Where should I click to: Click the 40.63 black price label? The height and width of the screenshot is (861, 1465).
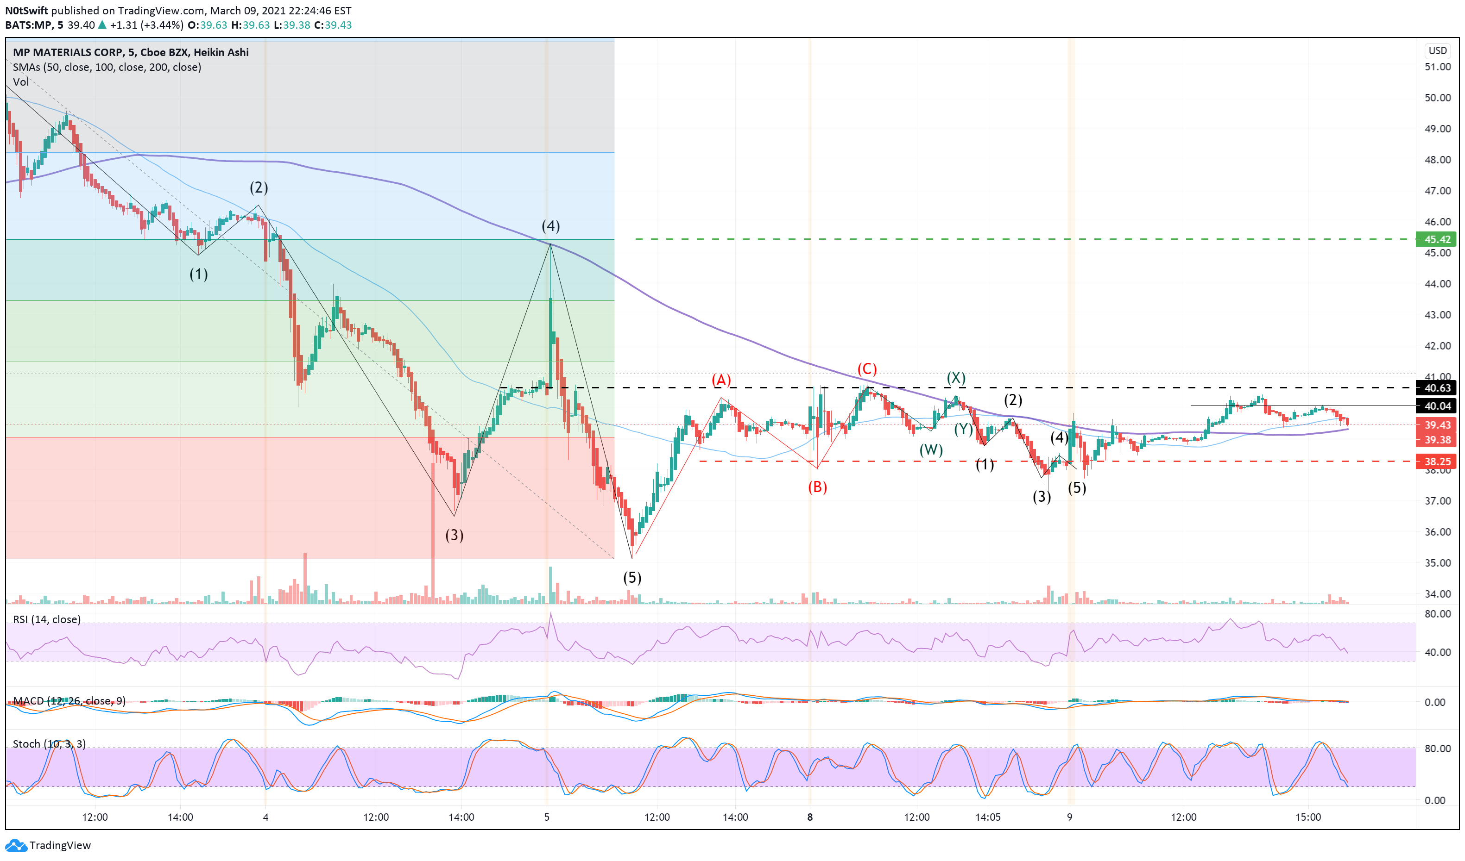(1437, 388)
